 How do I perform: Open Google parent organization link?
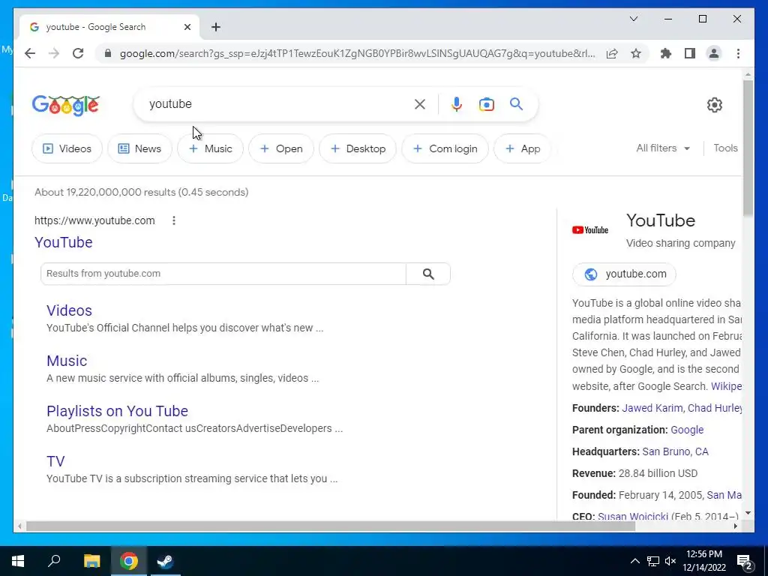(687, 430)
